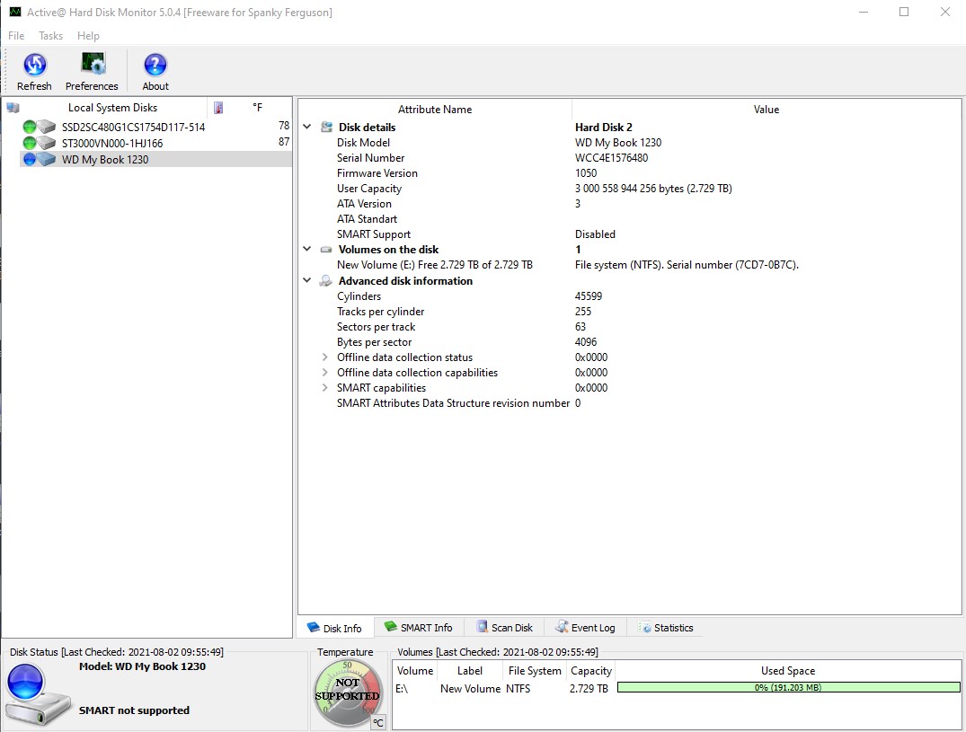Expand Offline data collection status
Image resolution: width=966 pixels, height=732 pixels.
325,357
